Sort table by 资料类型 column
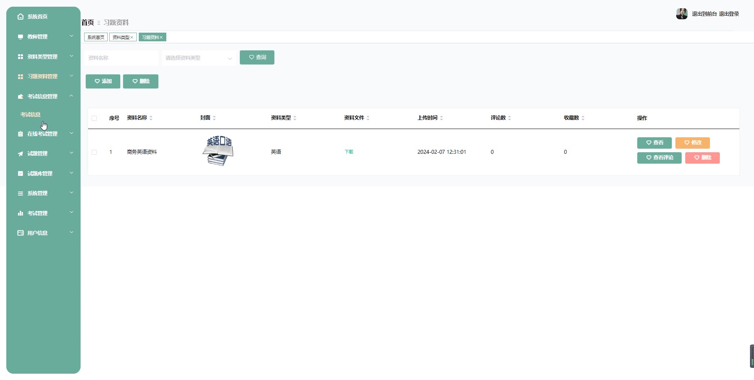The image size is (754, 380). pos(295,118)
